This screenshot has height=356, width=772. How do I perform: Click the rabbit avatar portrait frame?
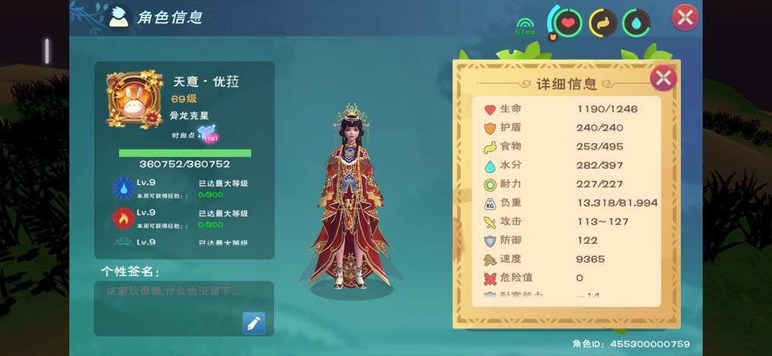(135, 99)
